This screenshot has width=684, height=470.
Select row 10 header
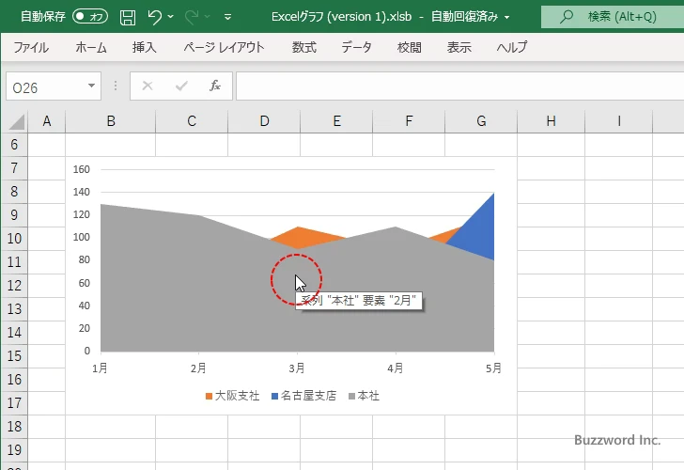click(14, 239)
